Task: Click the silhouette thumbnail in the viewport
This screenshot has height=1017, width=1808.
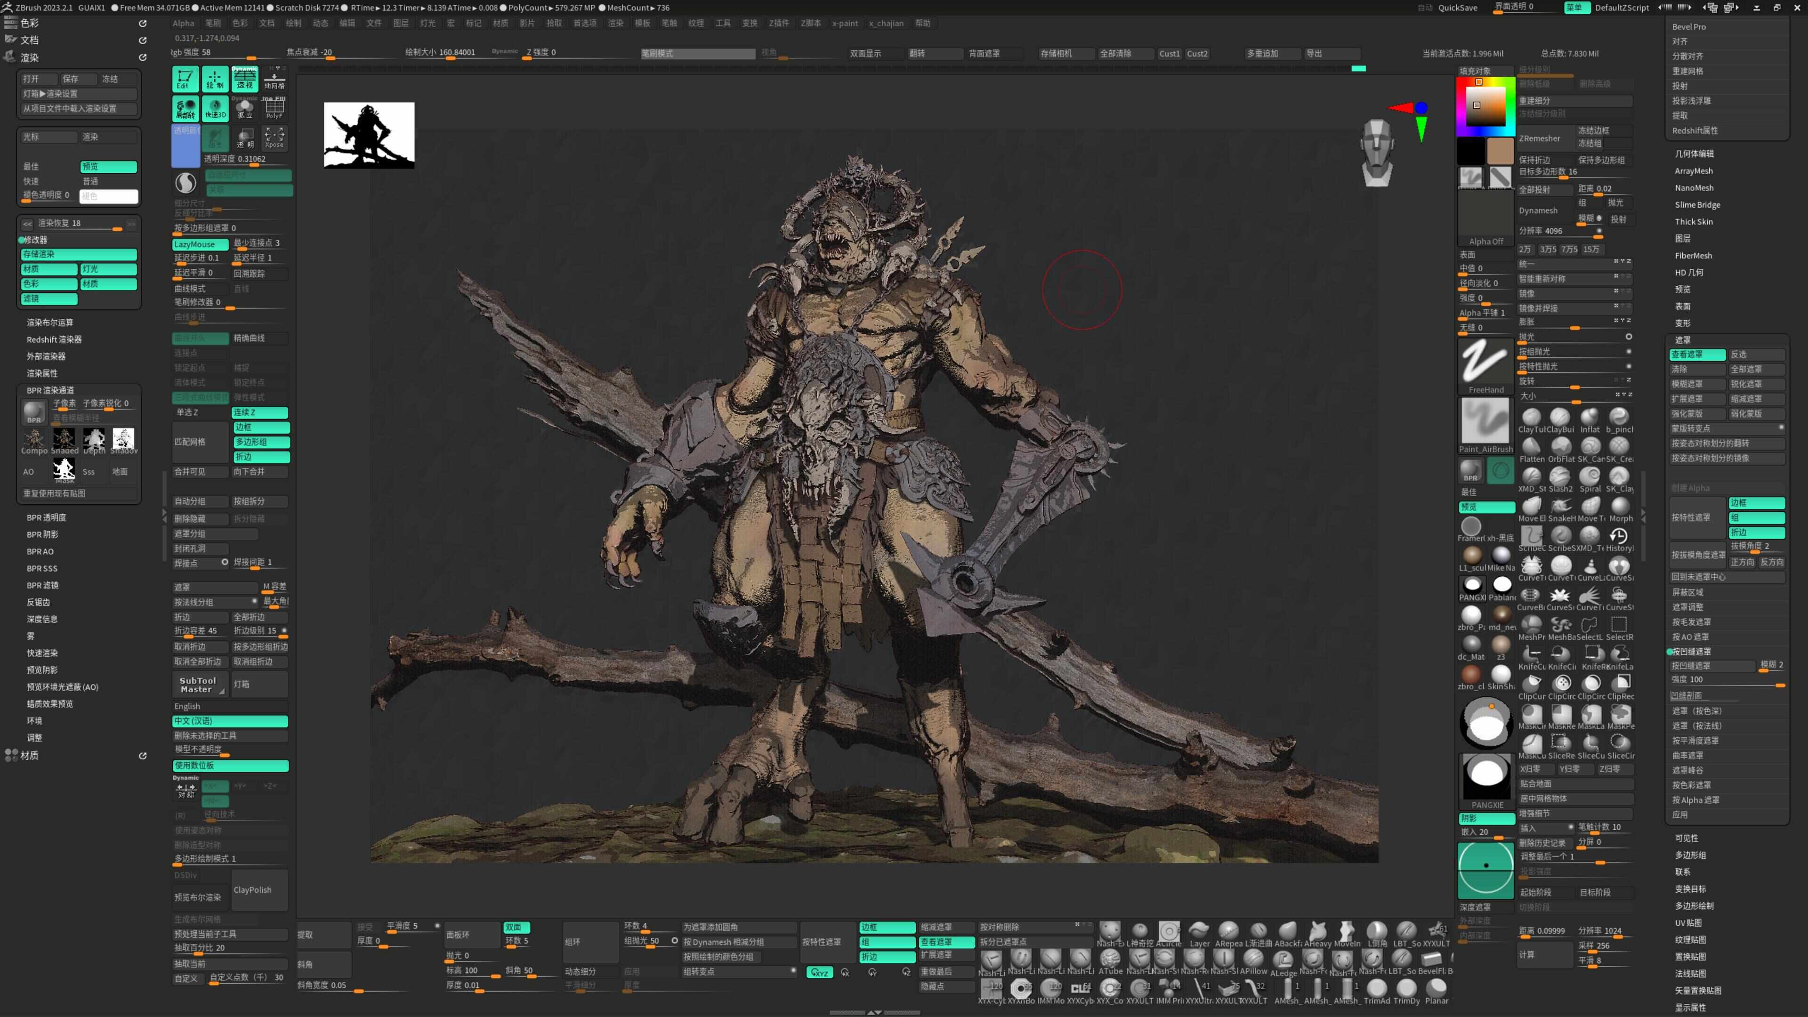Action: (x=369, y=136)
